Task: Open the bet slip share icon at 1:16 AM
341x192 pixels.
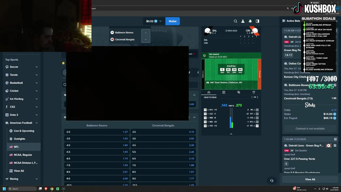Action: 335,139
